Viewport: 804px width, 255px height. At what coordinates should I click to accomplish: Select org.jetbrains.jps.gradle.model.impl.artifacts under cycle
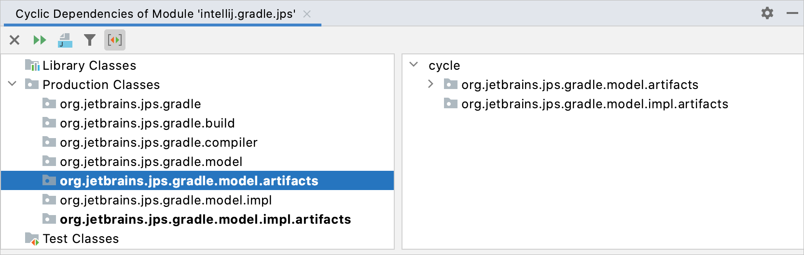(x=595, y=104)
